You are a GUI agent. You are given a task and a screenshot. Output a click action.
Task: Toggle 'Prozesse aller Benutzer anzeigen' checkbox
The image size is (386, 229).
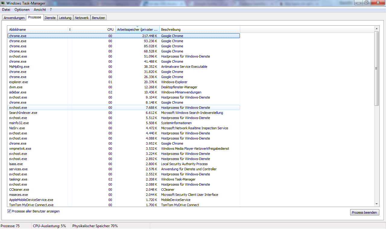coord(9,211)
